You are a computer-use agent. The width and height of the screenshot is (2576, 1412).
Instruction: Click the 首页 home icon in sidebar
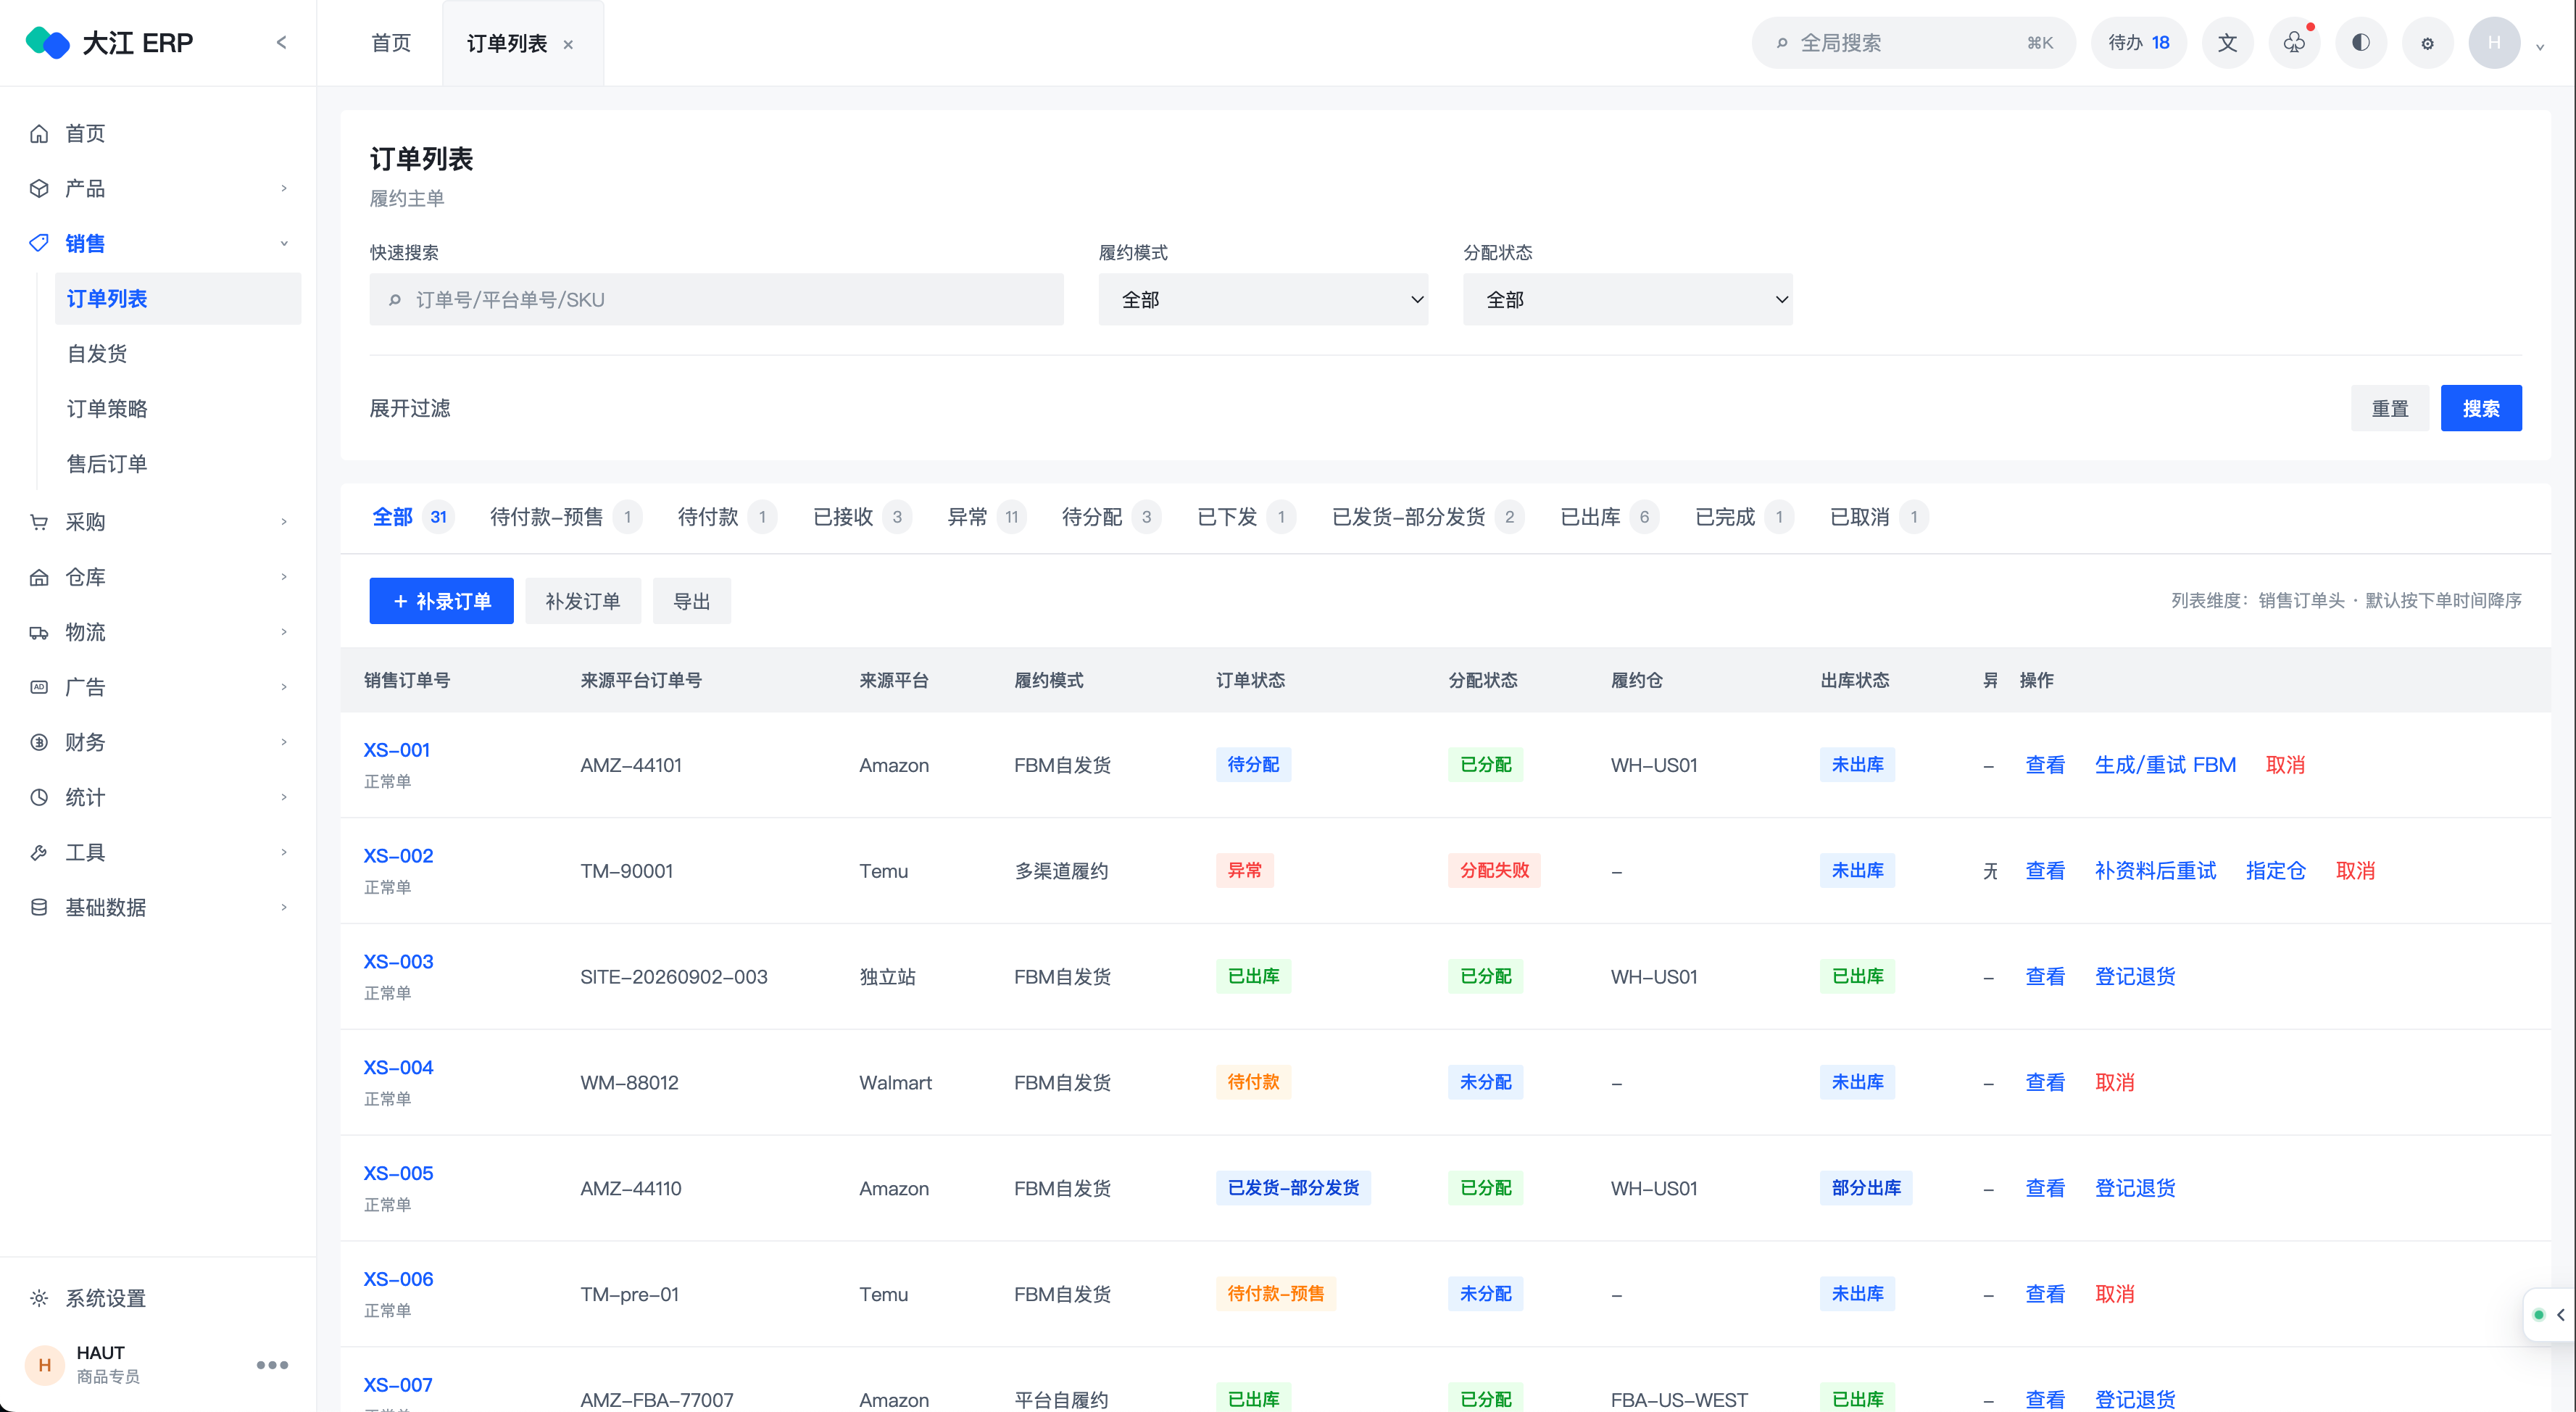[39, 134]
